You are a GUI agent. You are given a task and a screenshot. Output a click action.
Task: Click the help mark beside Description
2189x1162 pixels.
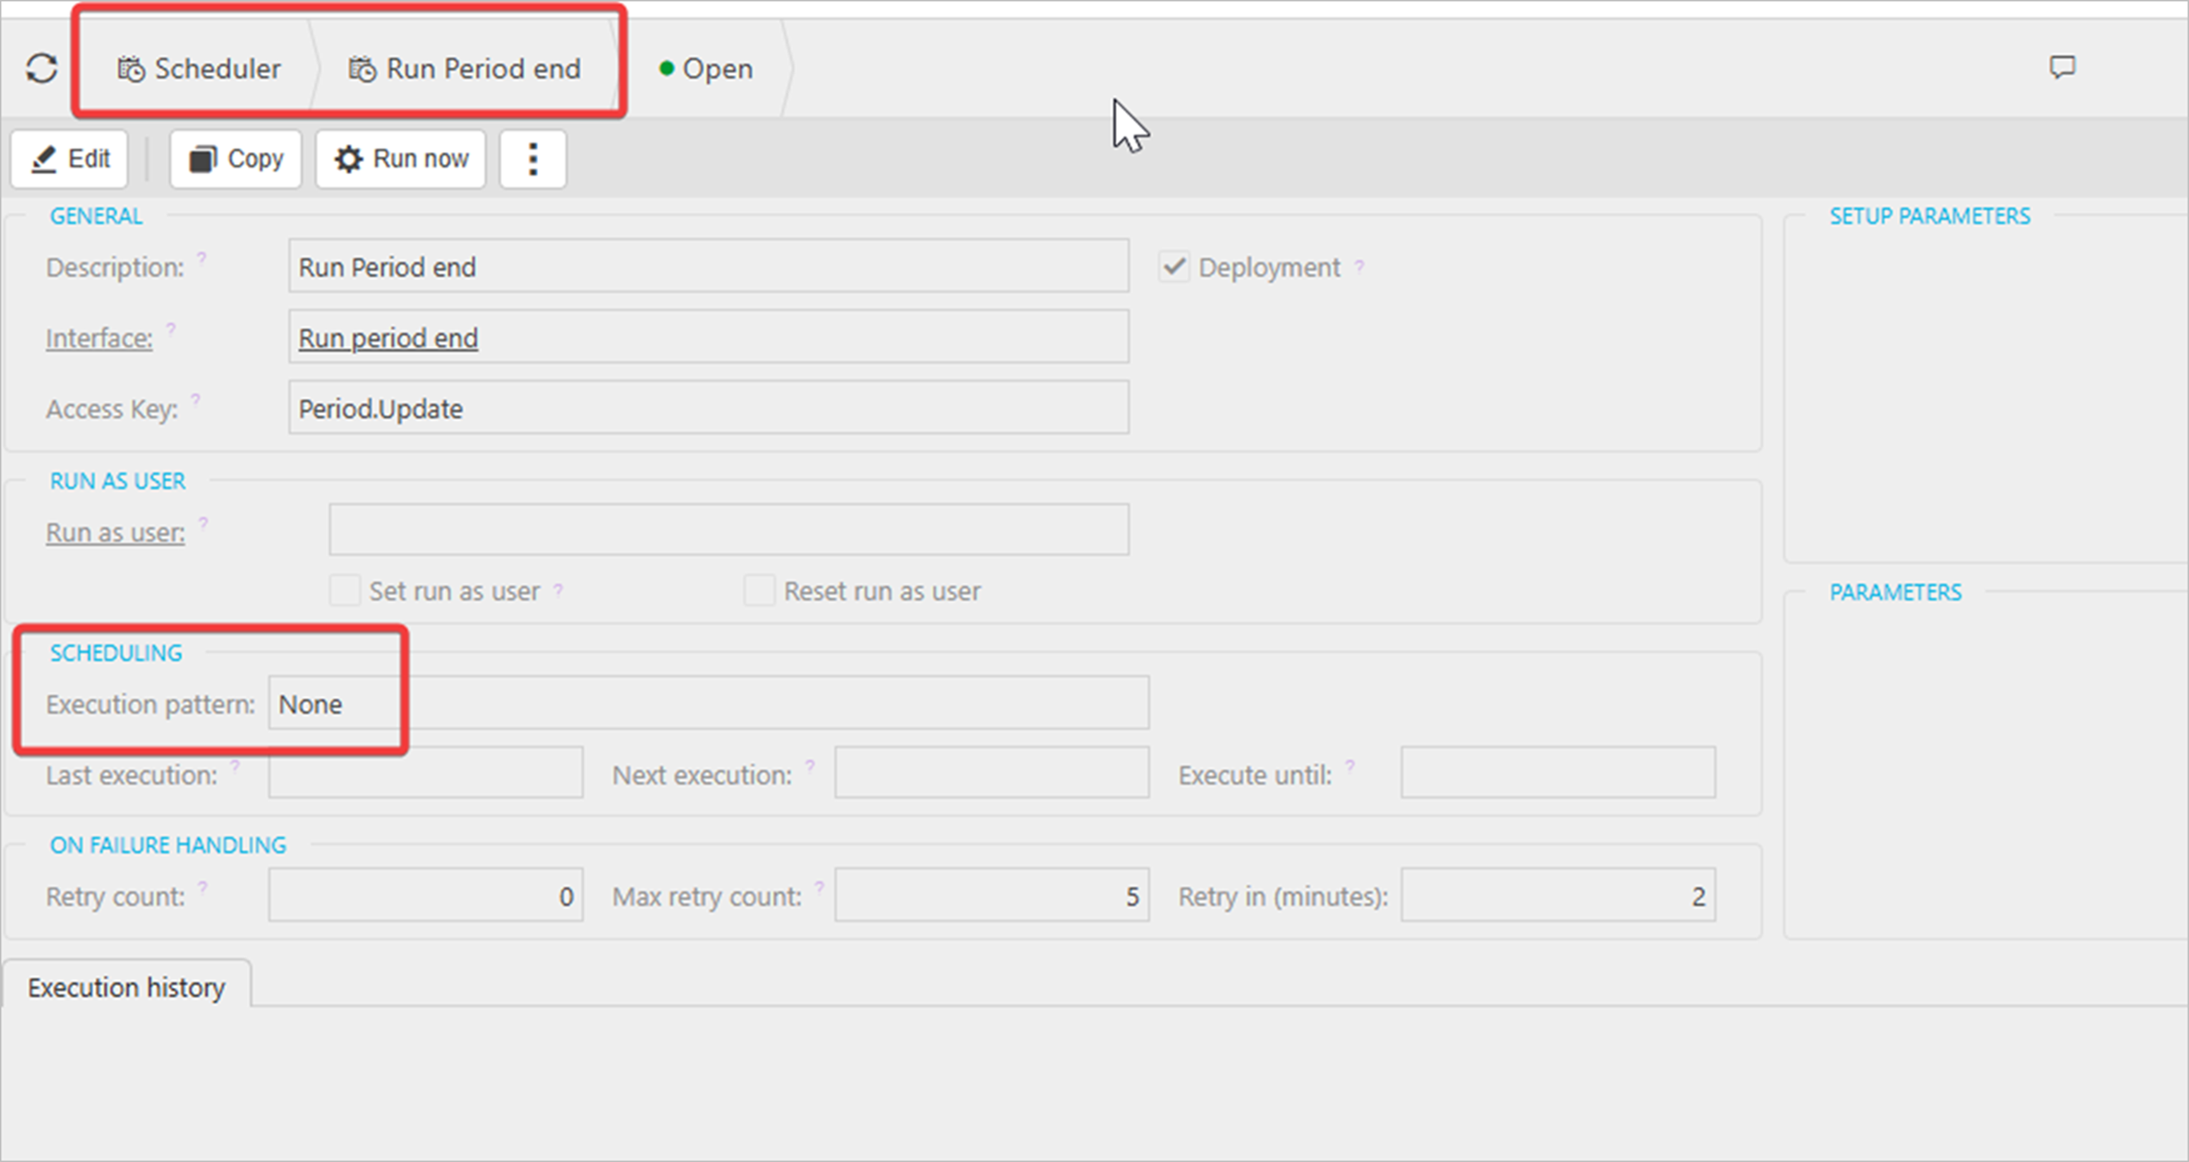(x=201, y=257)
